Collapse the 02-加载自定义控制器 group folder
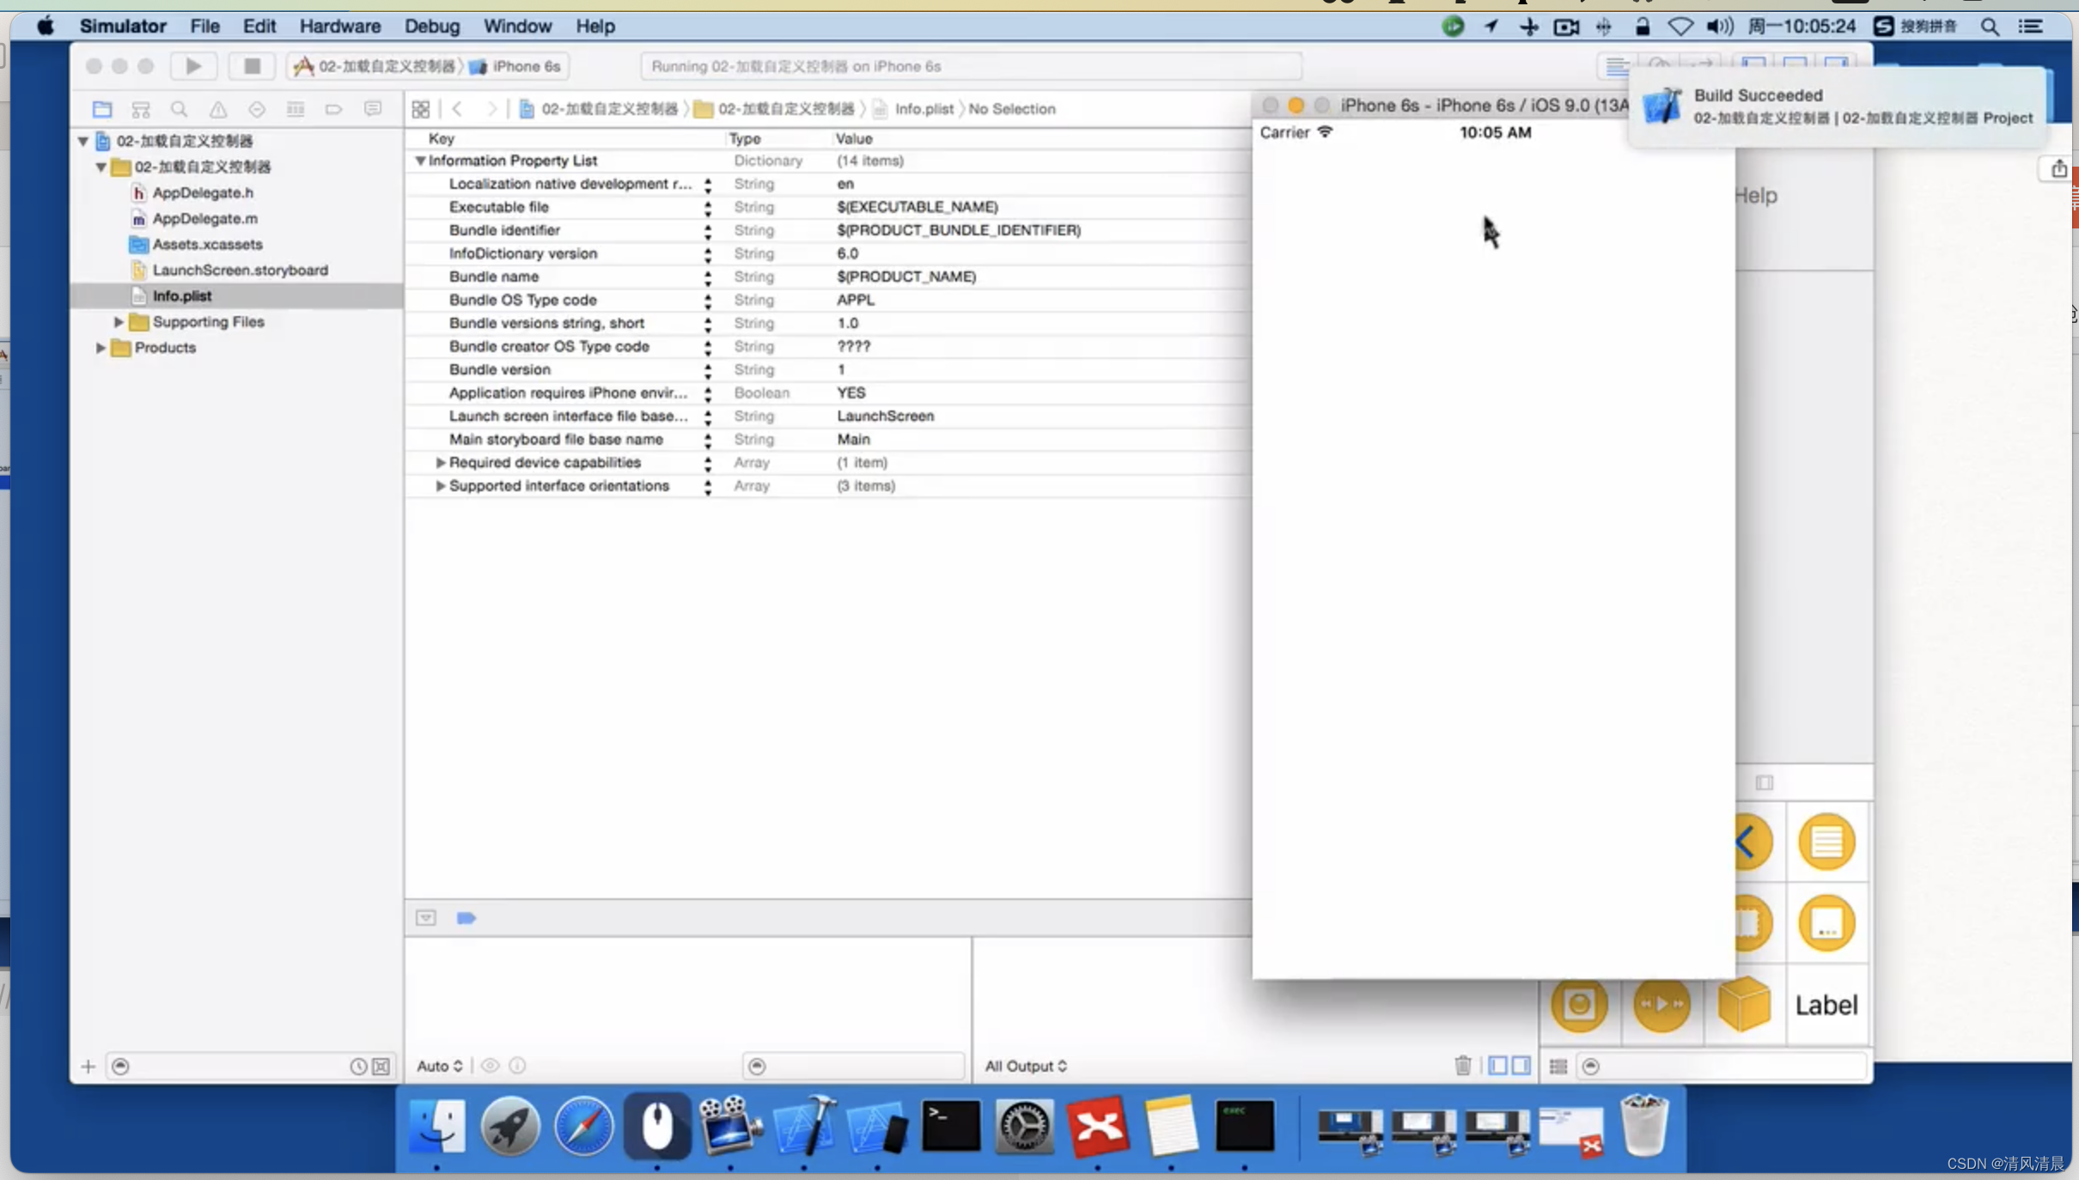The height and width of the screenshot is (1180, 2079). tap(101, 167)
